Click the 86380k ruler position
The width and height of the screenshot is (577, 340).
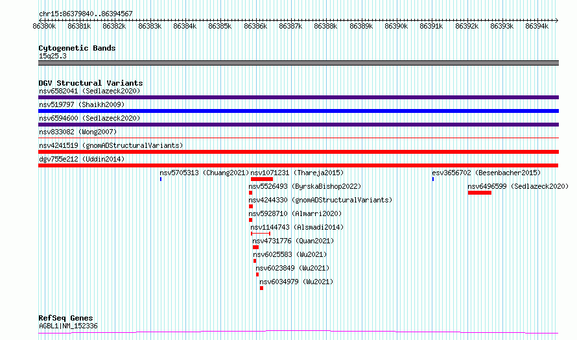(44, 26)
